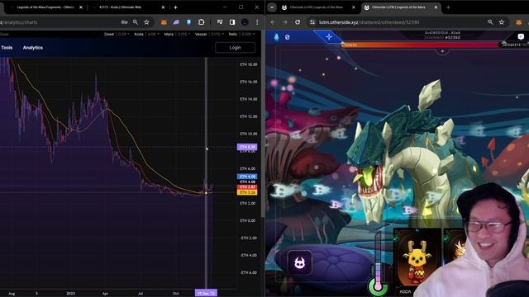Image resolution: width=529 pixels, height=297 pixels.
Task: Click the highlighted Dec 23 date label on time axis
Action: [x=206, y=293]
